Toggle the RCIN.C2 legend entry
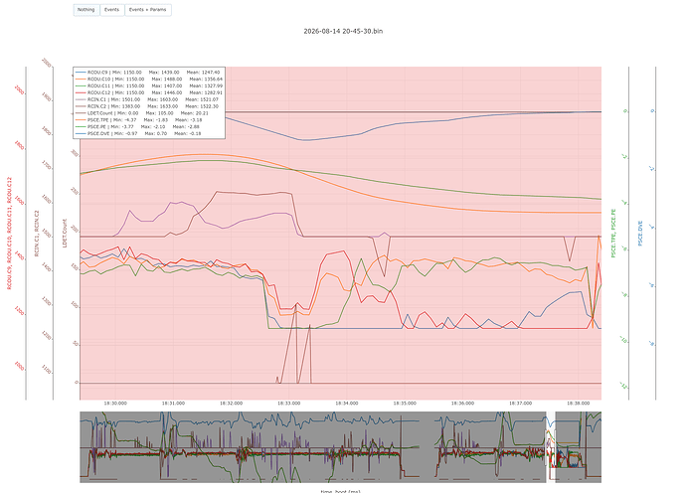The width and height of the screenshot is (686, 493). [146, 106]
